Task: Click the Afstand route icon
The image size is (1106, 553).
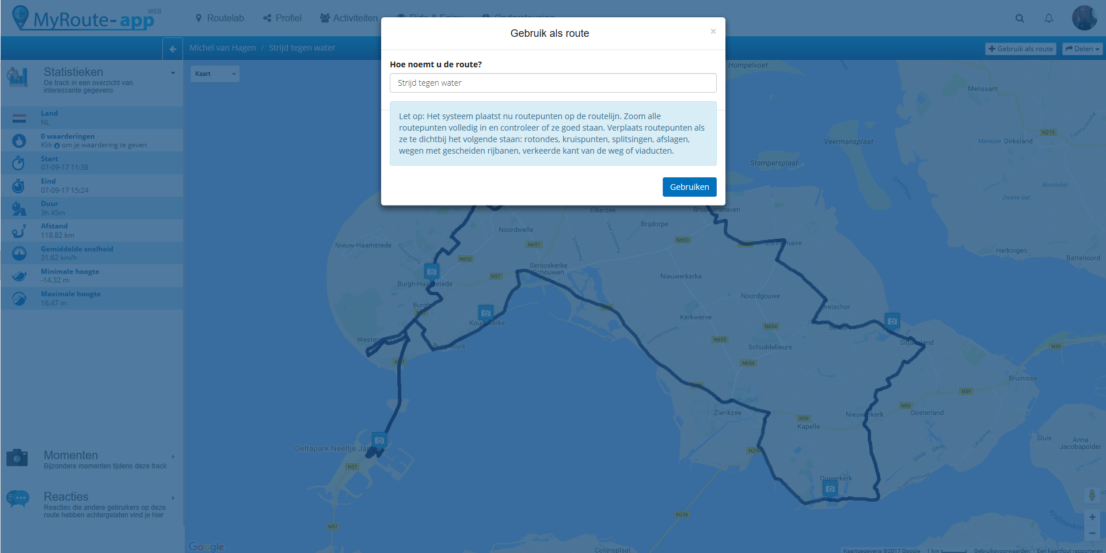Action: point(19,231)
